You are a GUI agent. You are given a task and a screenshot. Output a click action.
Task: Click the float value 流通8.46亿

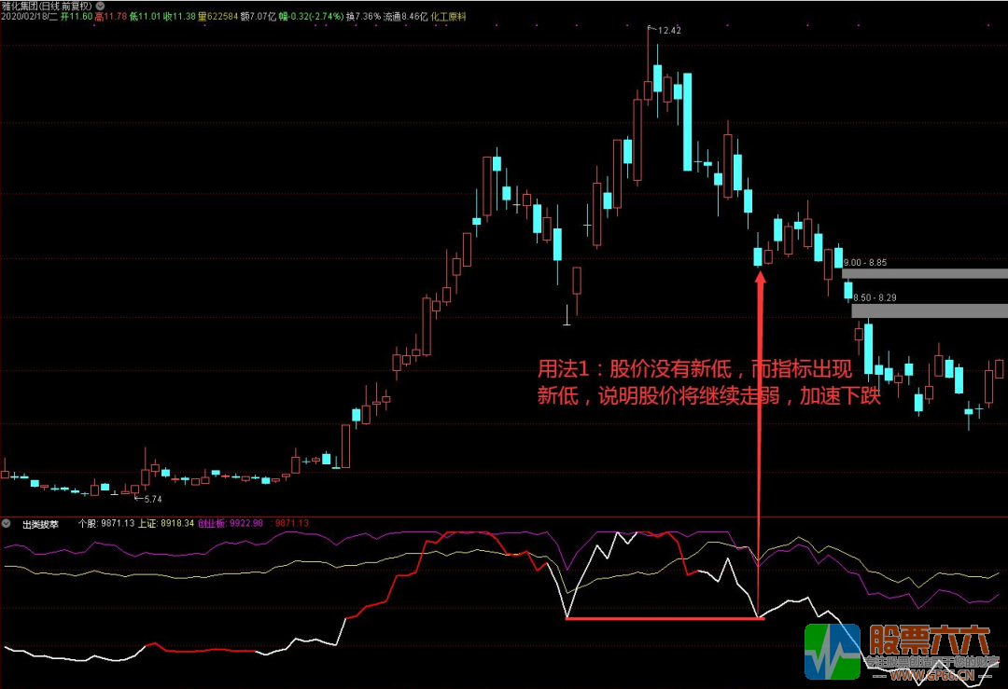[x=406, y=17]
